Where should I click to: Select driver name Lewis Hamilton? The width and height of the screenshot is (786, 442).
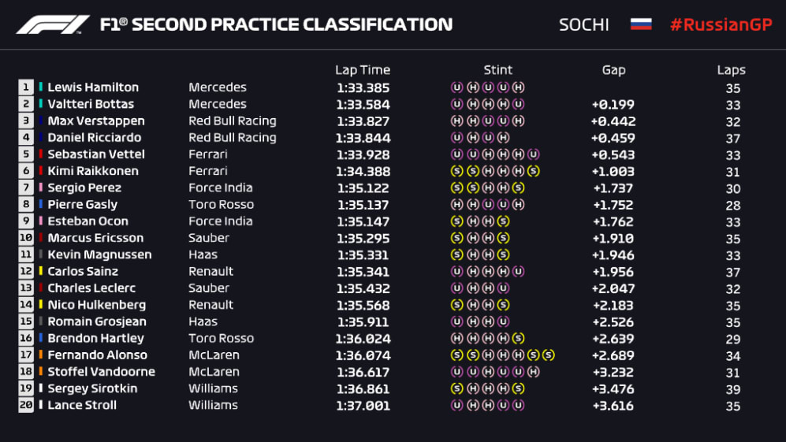tap(93, 87)
